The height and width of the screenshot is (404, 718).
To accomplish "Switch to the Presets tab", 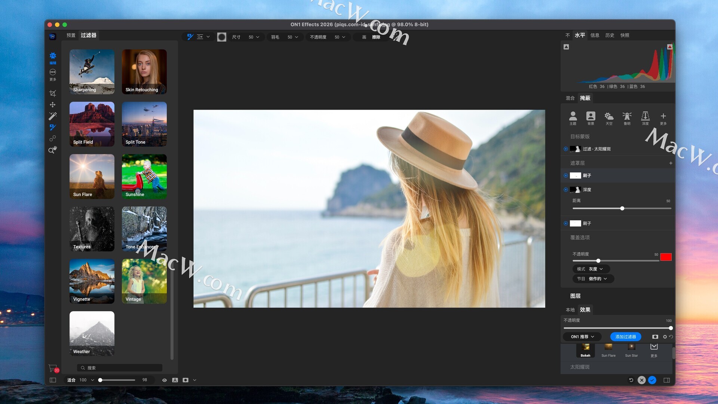I will point(71,35).
